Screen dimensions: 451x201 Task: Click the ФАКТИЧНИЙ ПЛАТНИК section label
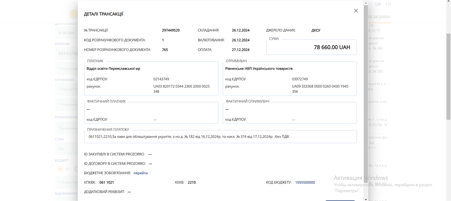[106, 101]
